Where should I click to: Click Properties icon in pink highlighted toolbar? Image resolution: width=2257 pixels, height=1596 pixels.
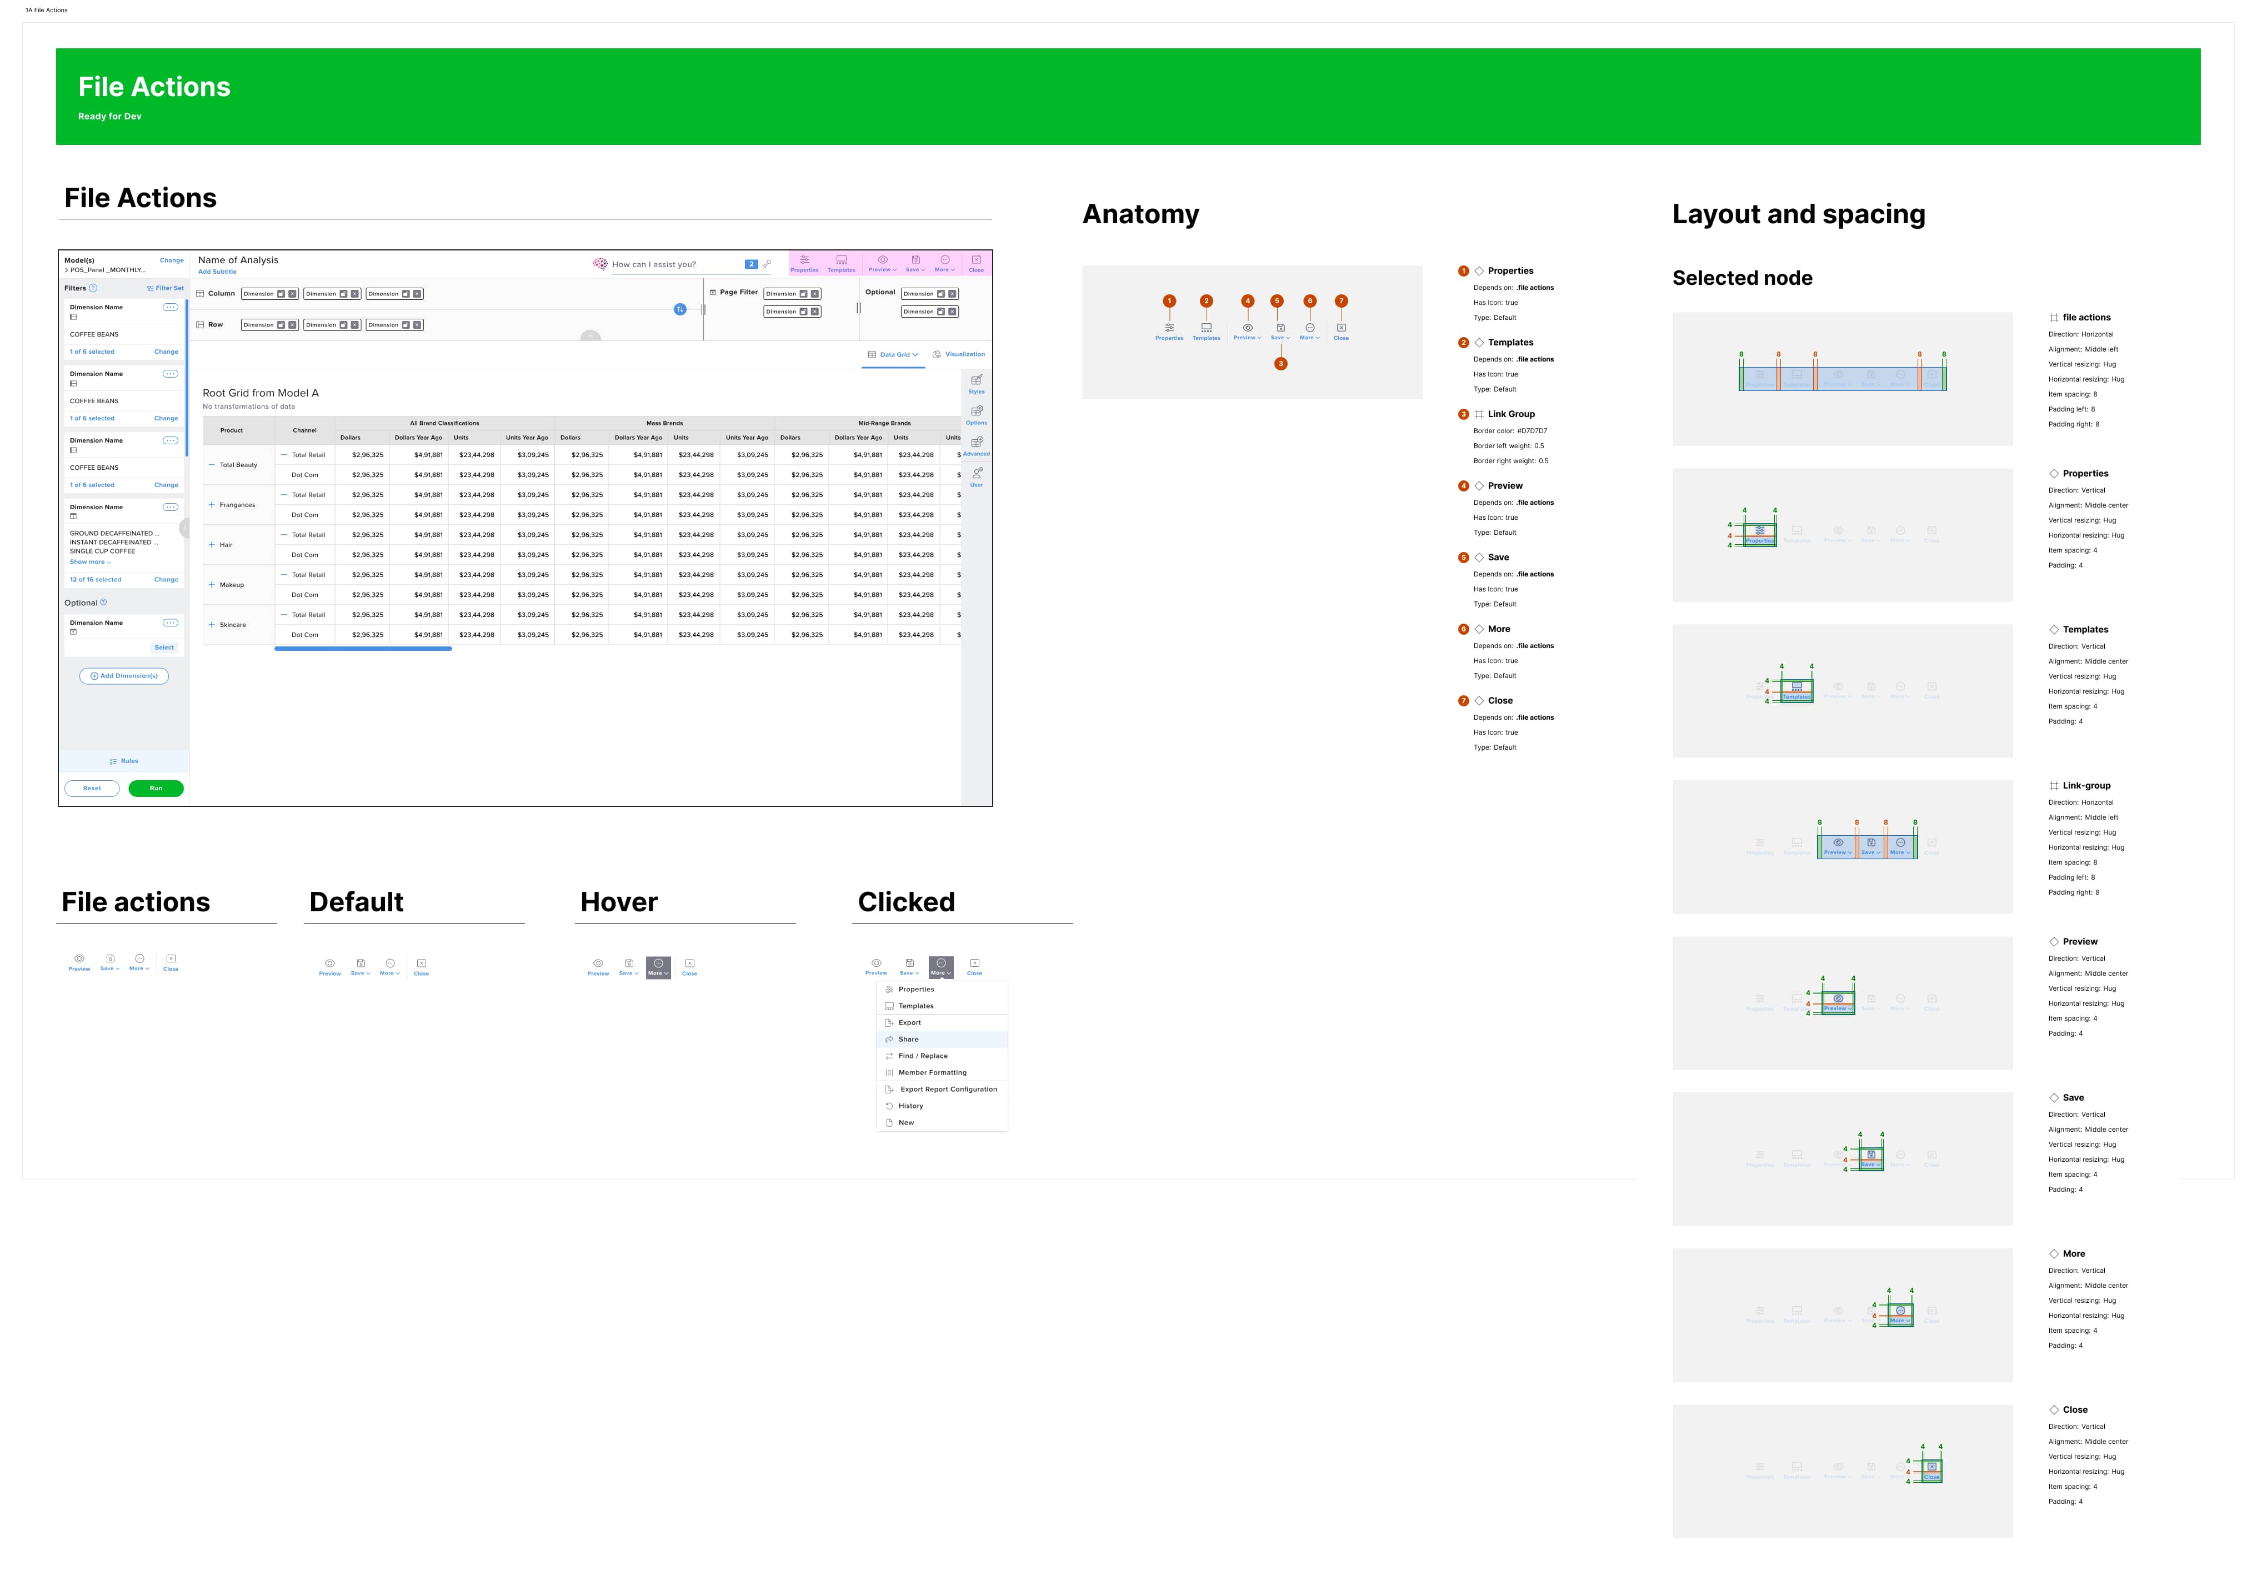point(804,263)
